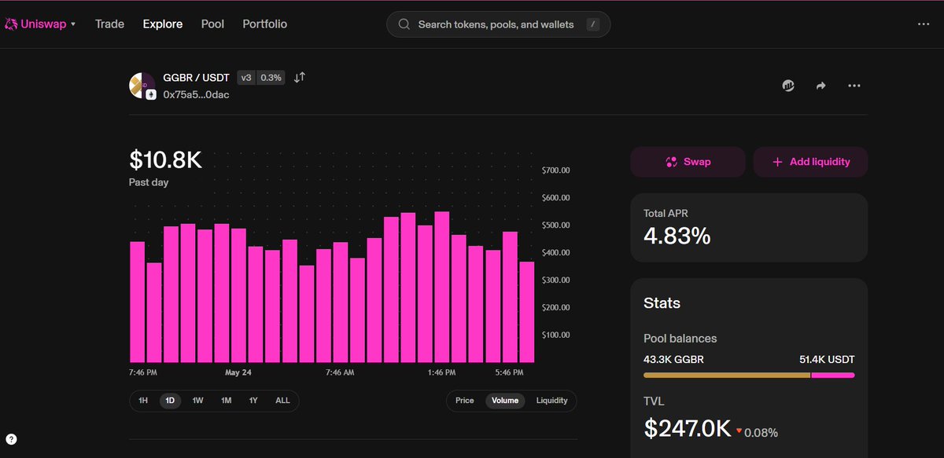The height and width of the screenshot is (458, 944).
Task: Switch chart to Price view
Action: [x=465, y=401]
